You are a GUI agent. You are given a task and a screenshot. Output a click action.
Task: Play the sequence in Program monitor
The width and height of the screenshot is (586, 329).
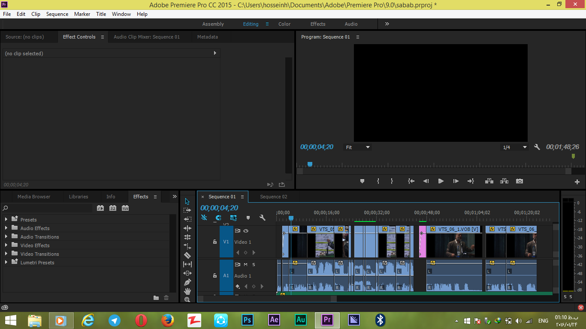tap(441, 181)
